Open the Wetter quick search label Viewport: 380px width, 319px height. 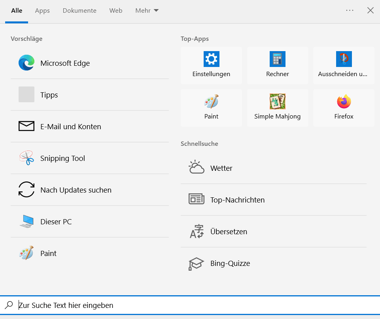point(221,168)
